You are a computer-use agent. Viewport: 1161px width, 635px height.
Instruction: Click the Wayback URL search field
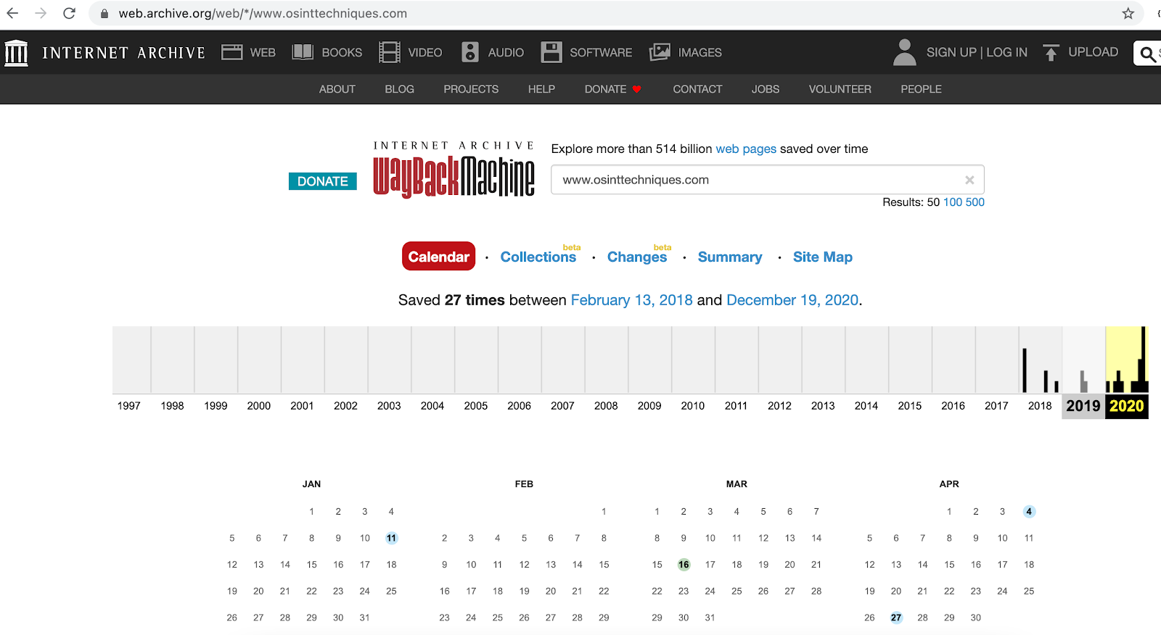point(768,180)
